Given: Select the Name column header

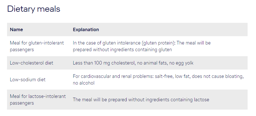Looking at the screenshot, I should tap(17, 29).
